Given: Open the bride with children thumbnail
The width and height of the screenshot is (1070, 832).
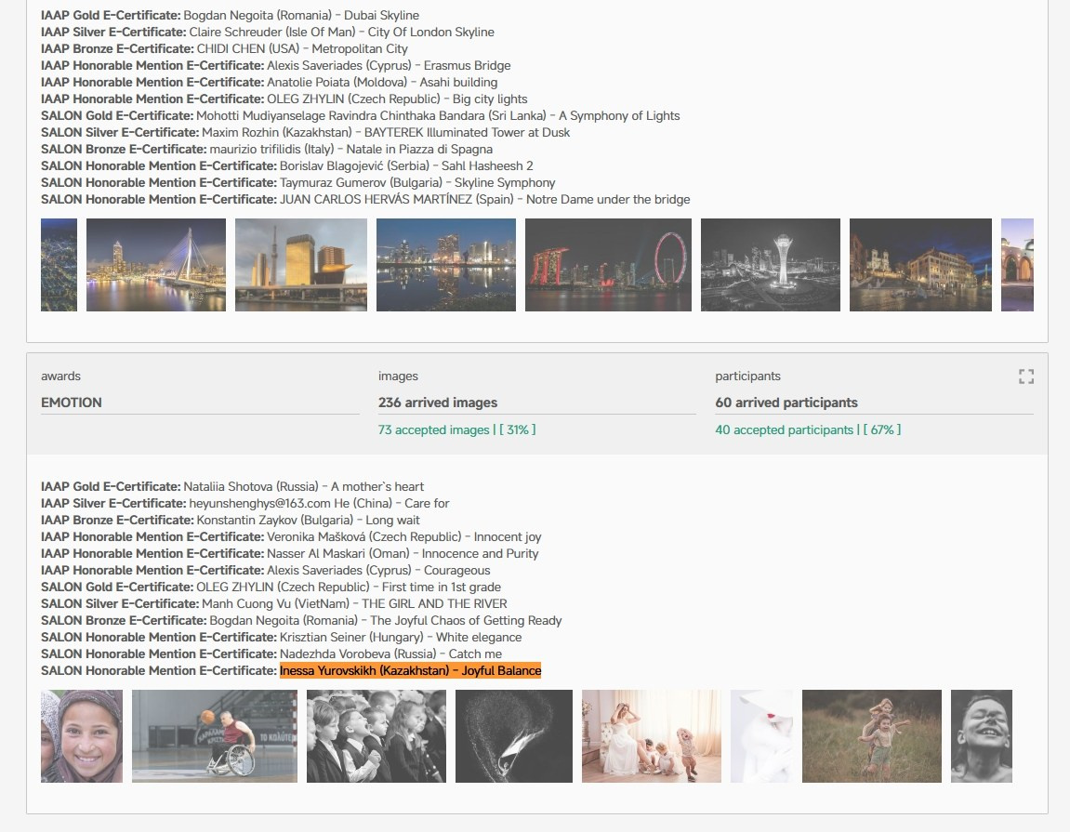Looking at the screenshot, I should click(652, 736).
